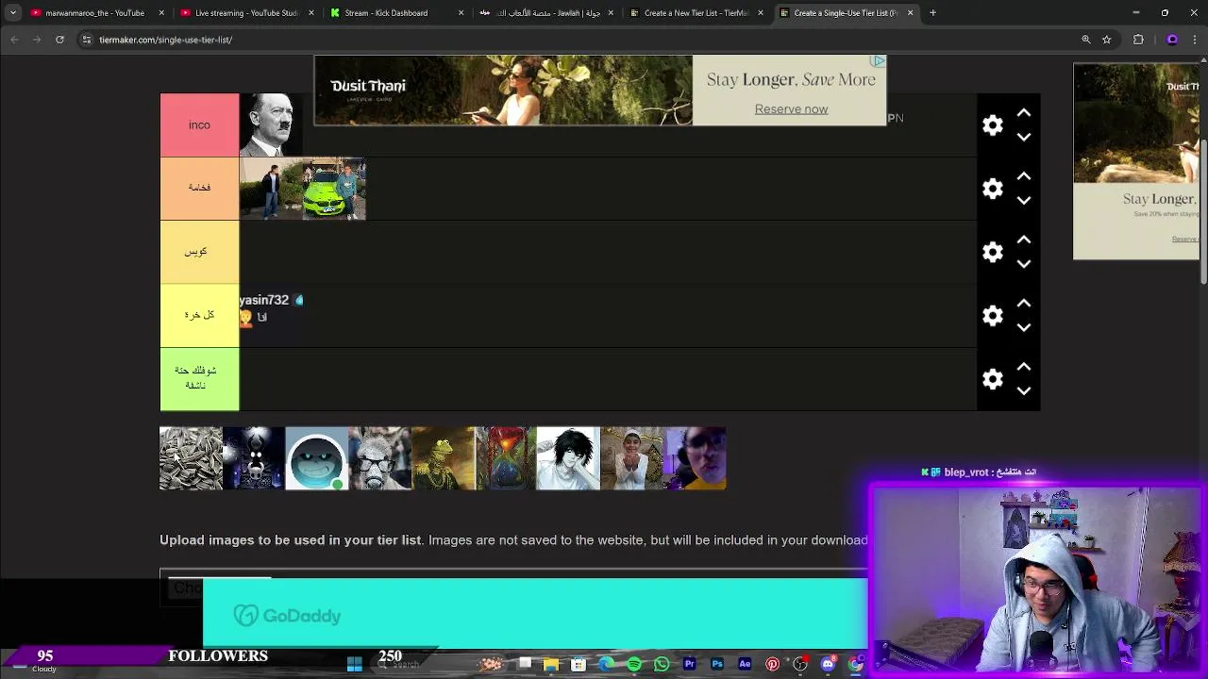This screenshot has height=679, width=1208.
Task: Go forward in browser history
Action: (37, 40)
